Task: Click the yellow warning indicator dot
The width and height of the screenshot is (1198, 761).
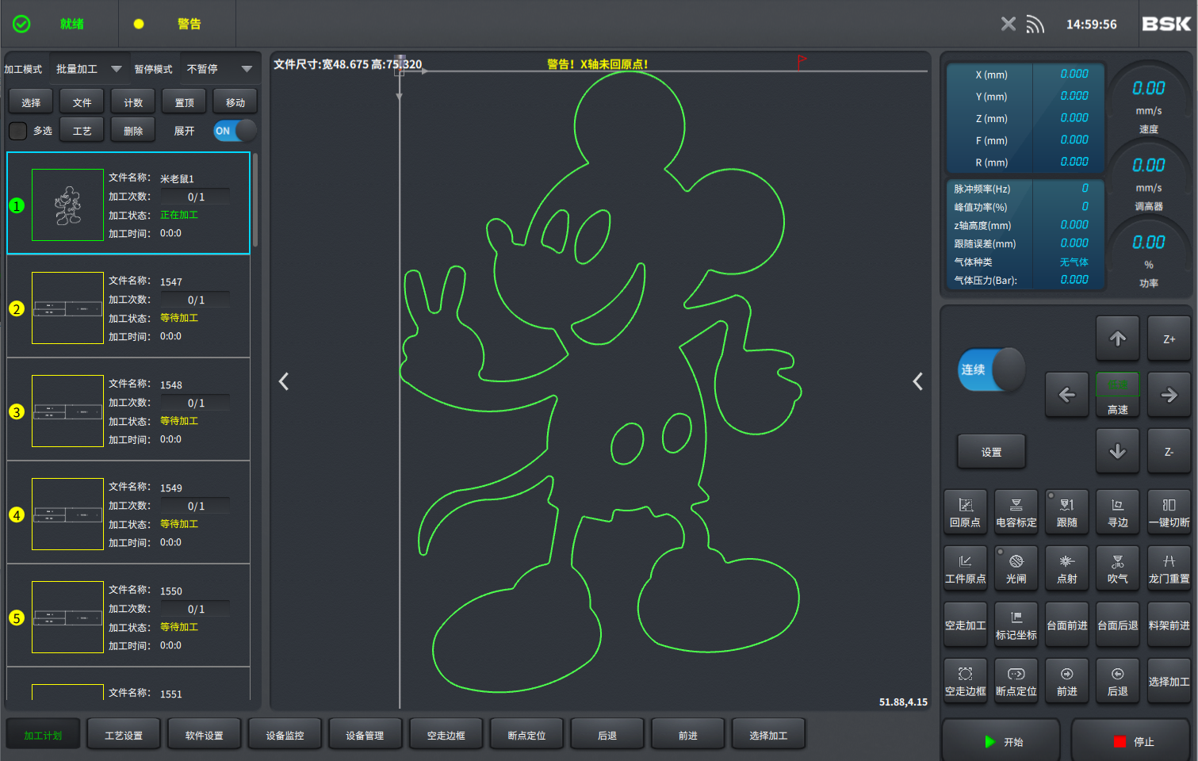Action: pos(139,24)
